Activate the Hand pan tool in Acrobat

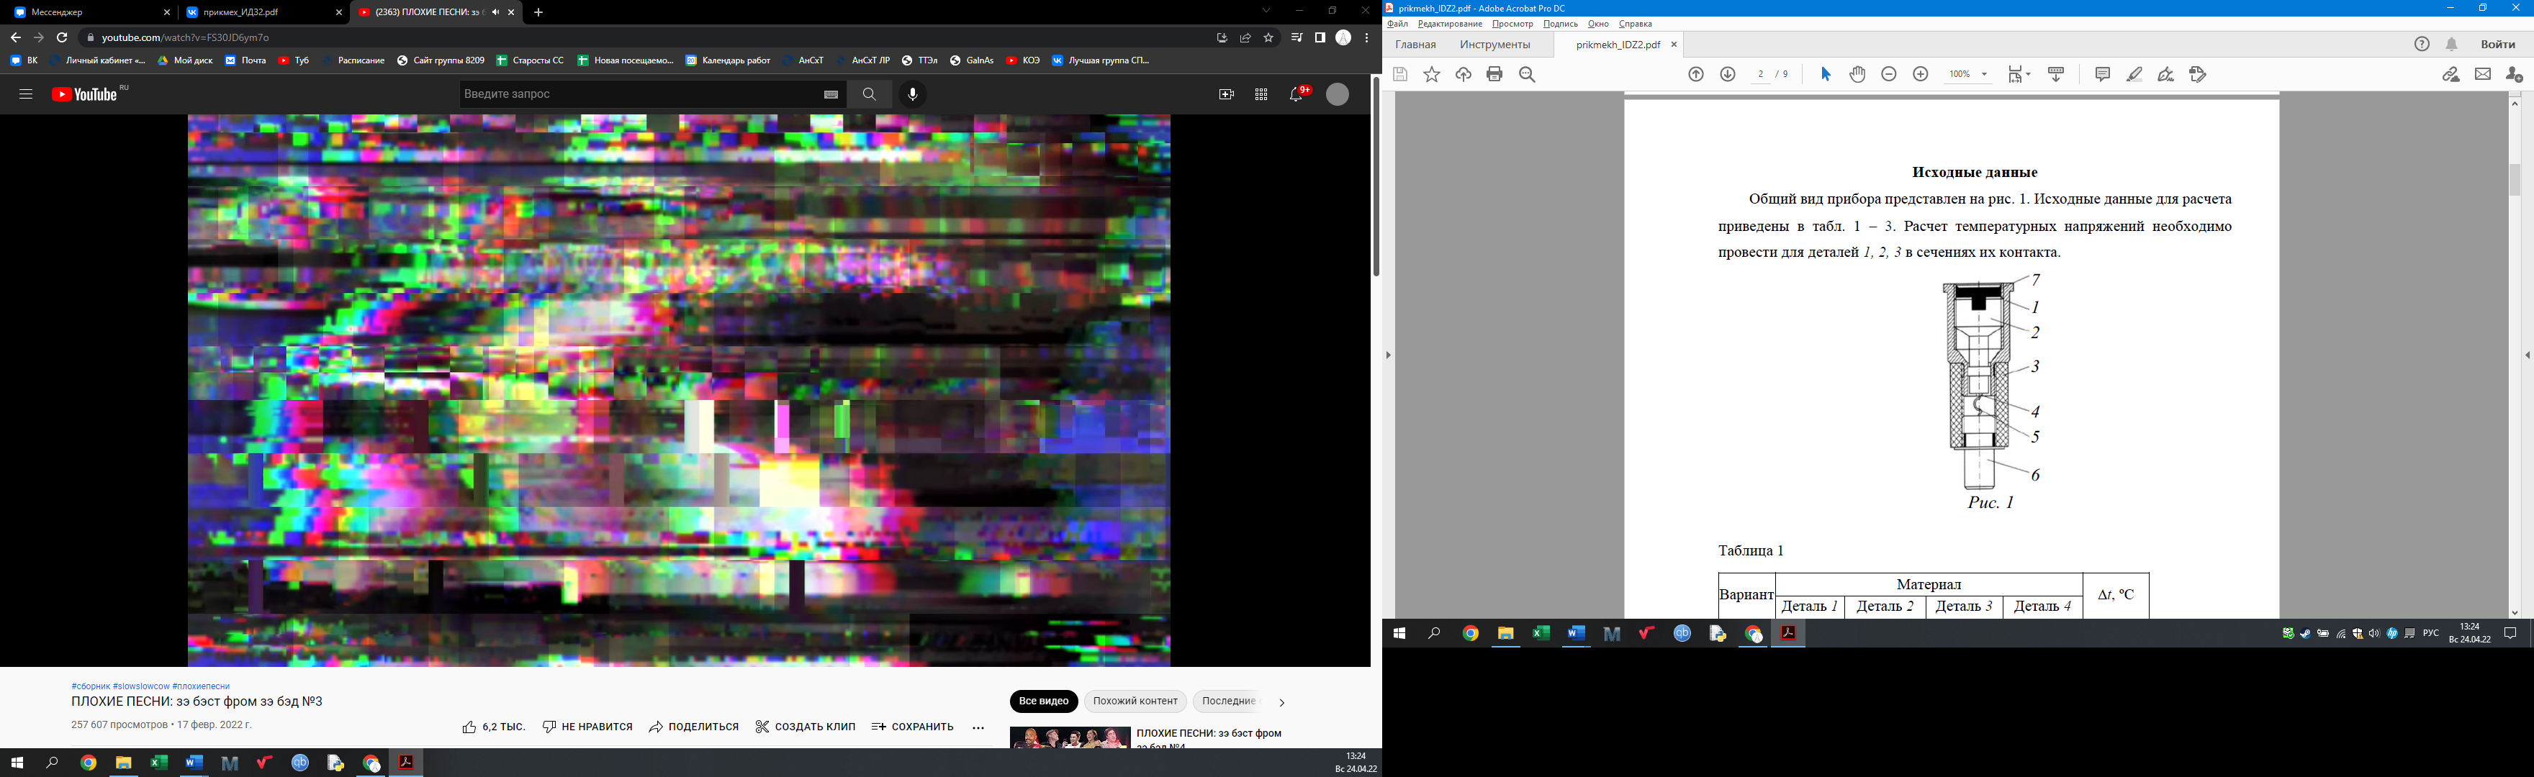(1857, 75)
